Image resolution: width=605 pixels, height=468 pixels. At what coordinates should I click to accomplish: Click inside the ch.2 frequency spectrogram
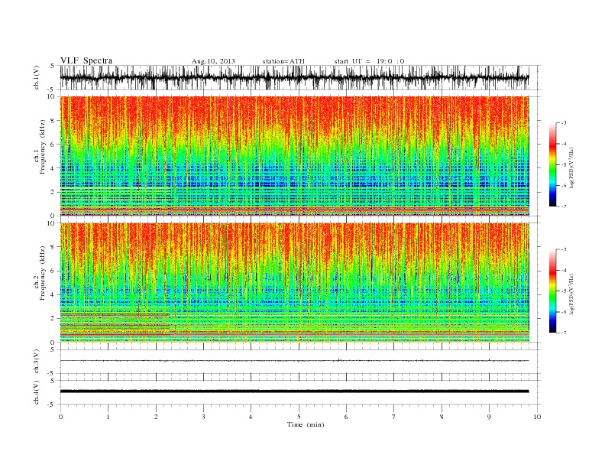[x=294, y=283]
